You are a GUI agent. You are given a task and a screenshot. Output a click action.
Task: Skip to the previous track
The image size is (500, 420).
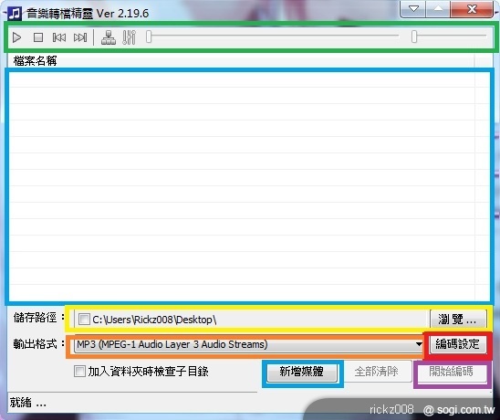59,37
